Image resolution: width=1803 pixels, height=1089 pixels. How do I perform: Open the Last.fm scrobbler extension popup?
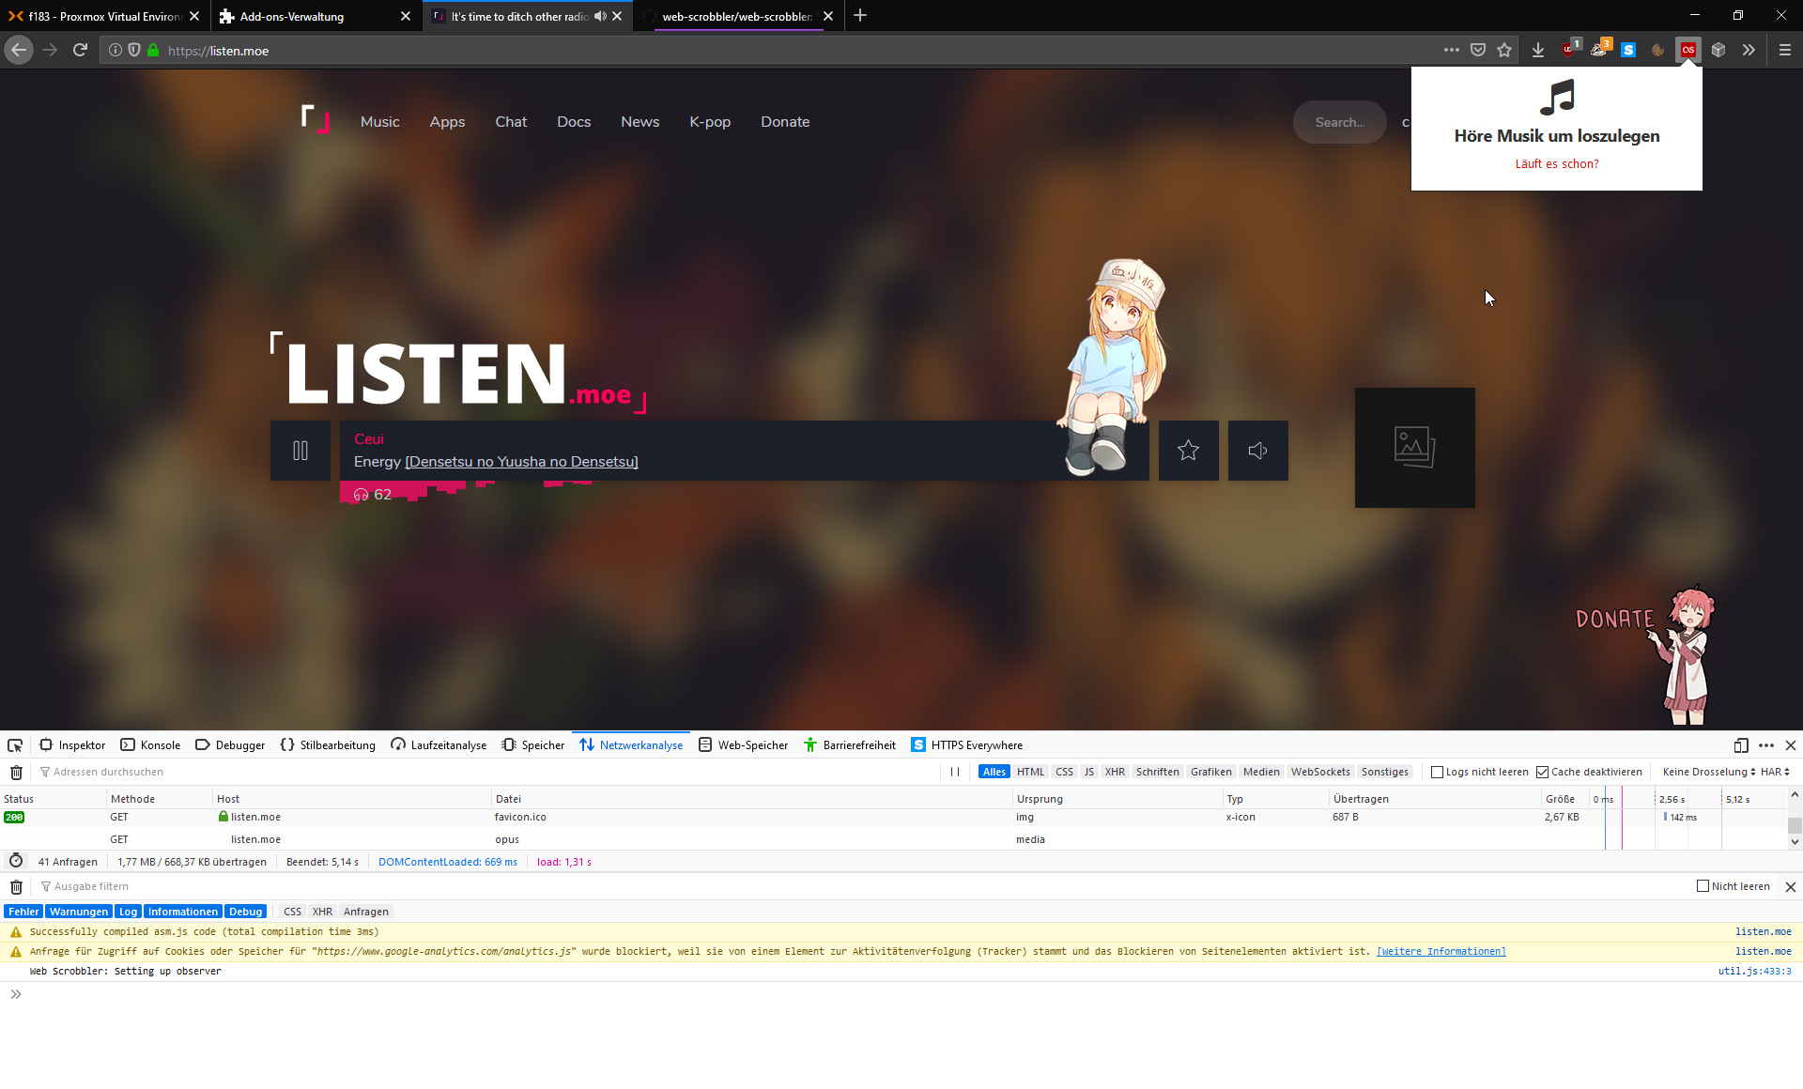tap(1688, 50)
